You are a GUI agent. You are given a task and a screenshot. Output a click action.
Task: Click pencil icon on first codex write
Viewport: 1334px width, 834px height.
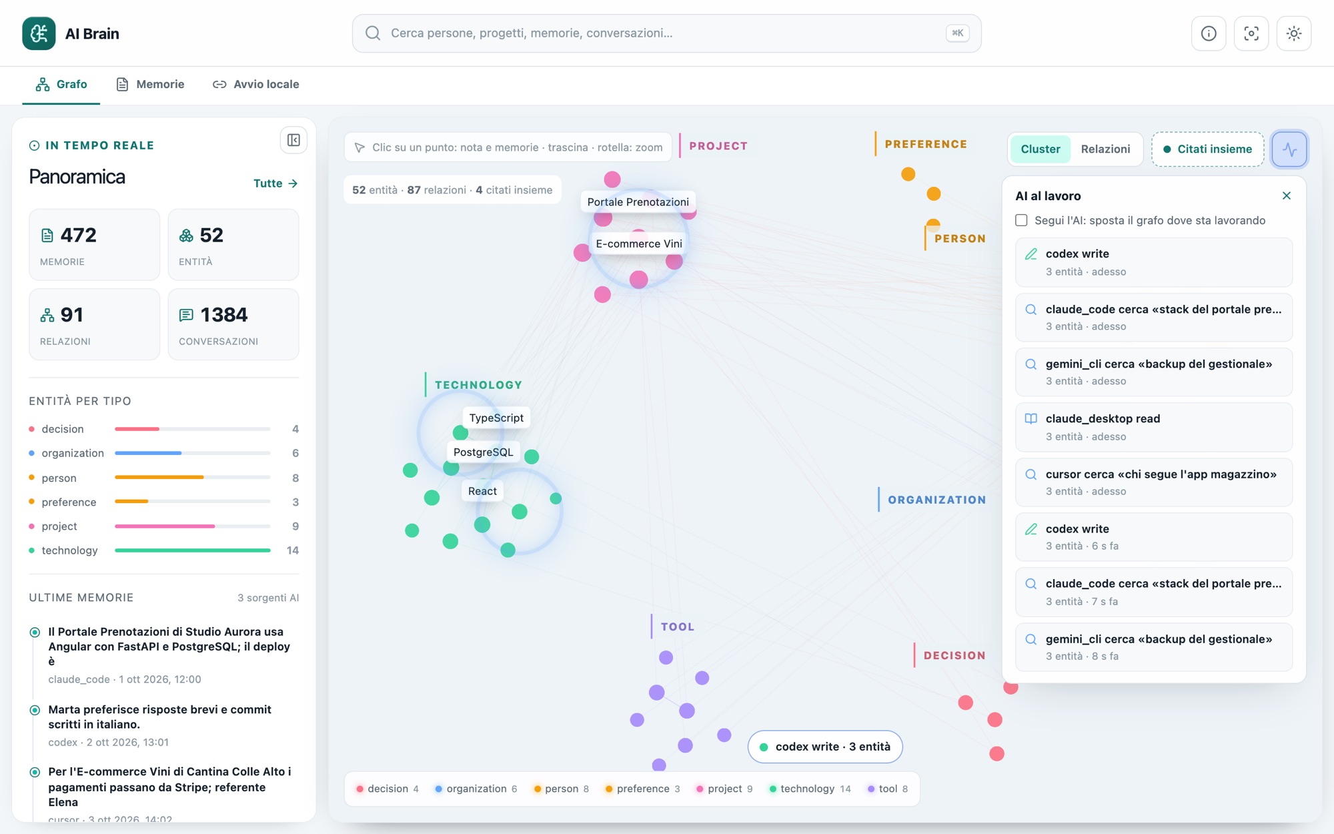1031,254
